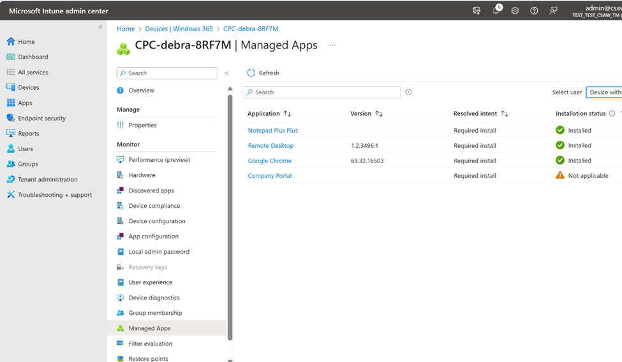This screenshot has width=622, height=362.
Task: Open Google Chrome app link
Action: [x=269, y=161]
